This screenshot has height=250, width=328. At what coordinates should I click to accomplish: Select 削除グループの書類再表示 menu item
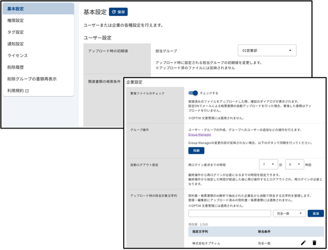(32, 79)
